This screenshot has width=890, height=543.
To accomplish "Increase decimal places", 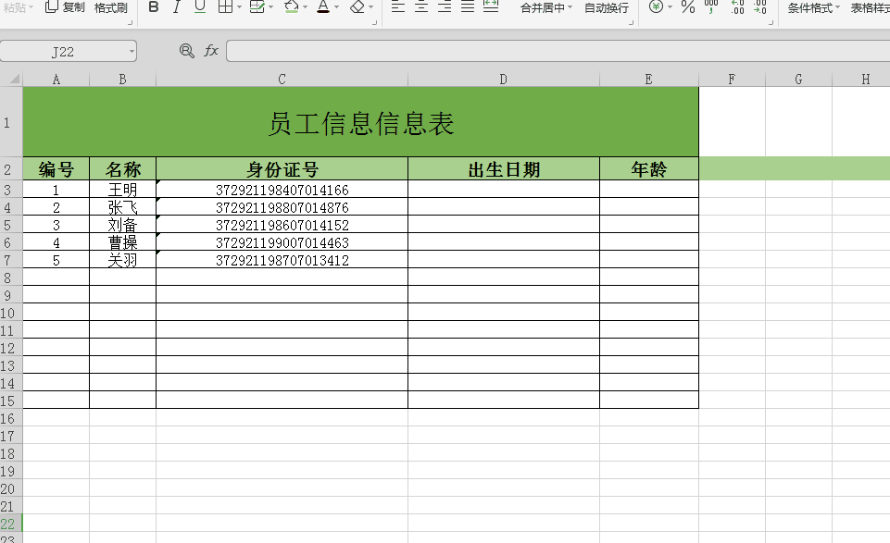I will click(x=737, y=6).
